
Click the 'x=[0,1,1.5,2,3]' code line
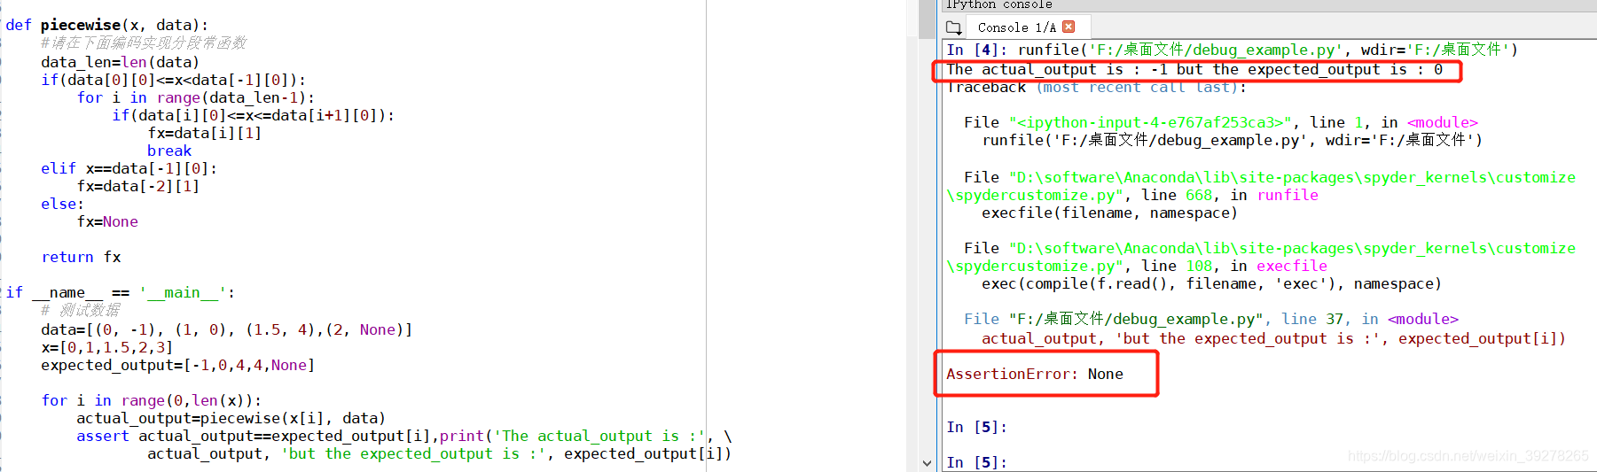tap(106, 347)
